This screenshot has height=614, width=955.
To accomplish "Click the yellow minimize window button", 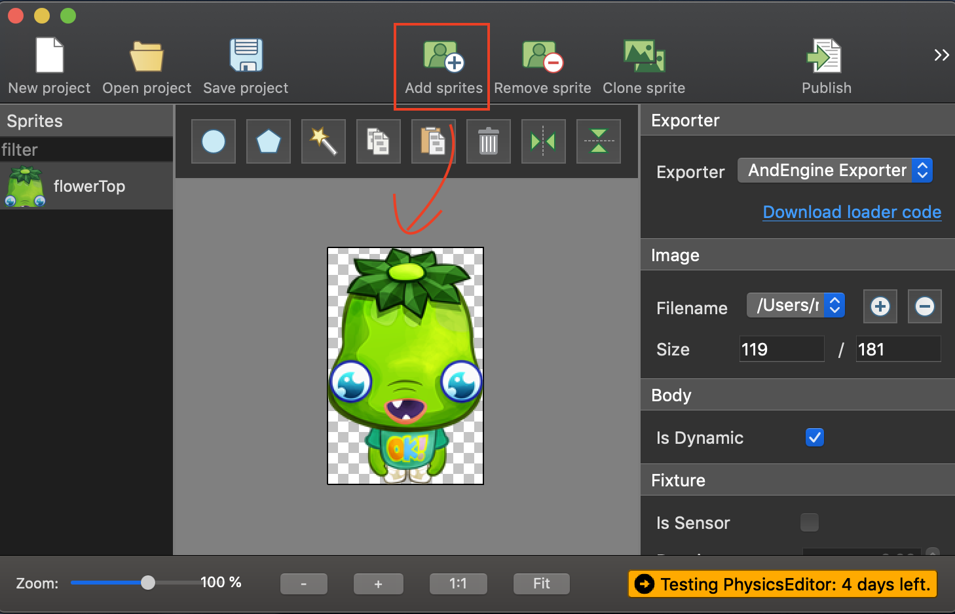I will point(42,15).
